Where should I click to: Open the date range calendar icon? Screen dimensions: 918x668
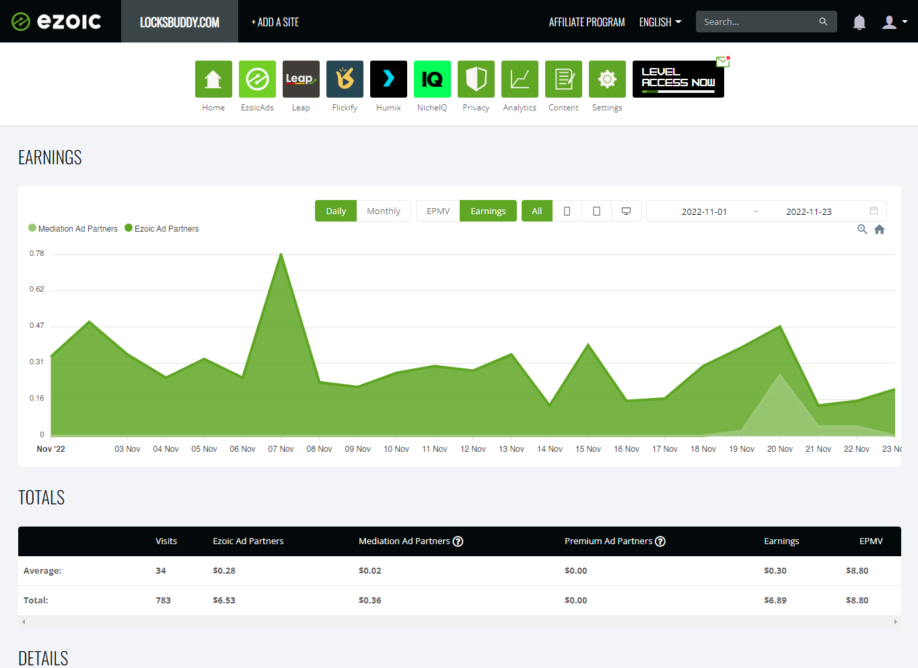[x=874, y=211]
